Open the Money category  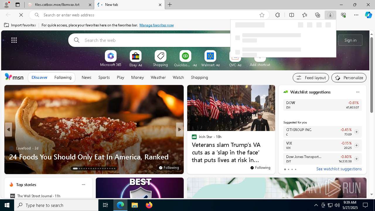[137, 77]
